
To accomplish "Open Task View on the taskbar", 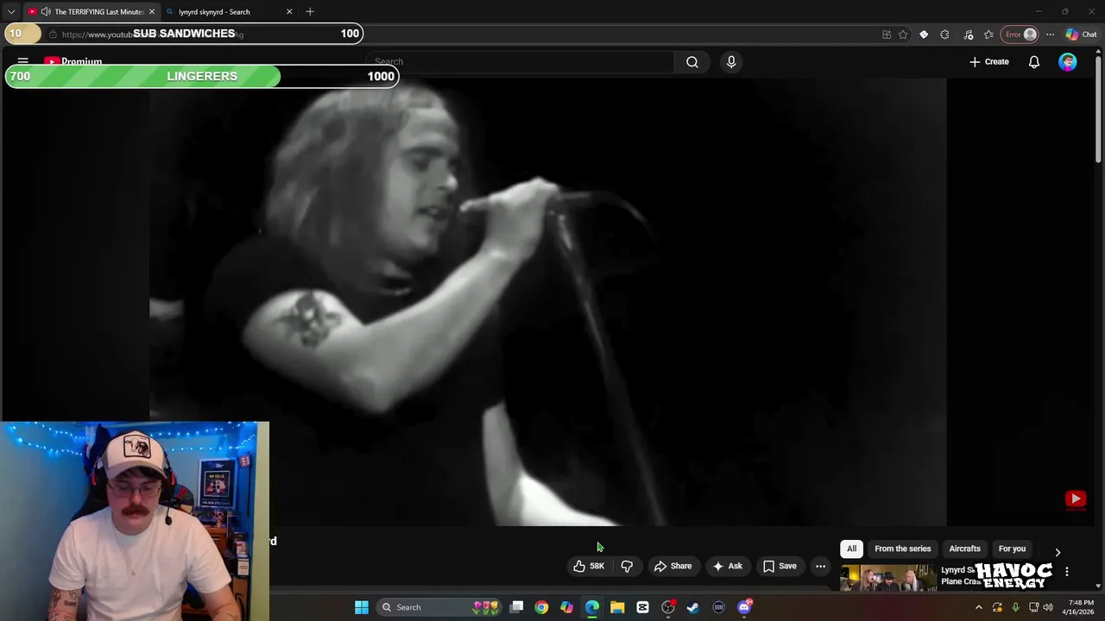I will 516,607.
